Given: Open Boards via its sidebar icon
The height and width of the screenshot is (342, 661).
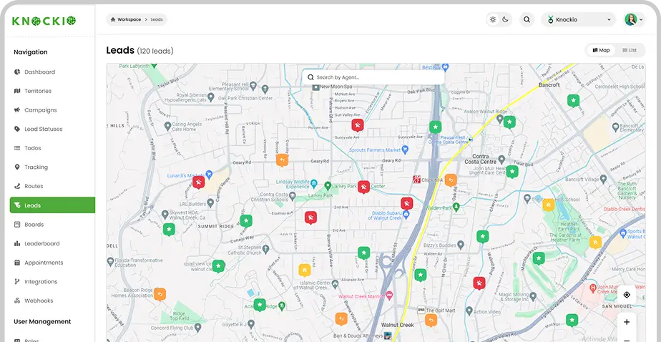Looking at the screenshot, I should point(17,225).
